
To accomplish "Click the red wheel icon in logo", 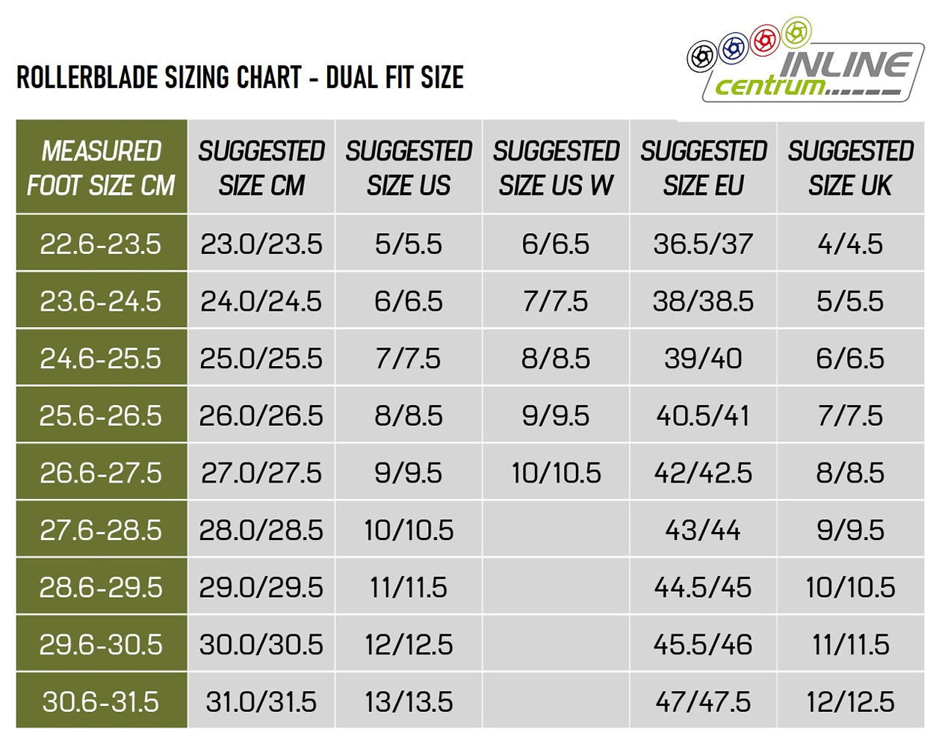I will (766, 40).
